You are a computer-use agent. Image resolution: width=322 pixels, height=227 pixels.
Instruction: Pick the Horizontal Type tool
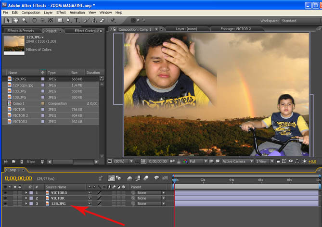coord(77,21)
